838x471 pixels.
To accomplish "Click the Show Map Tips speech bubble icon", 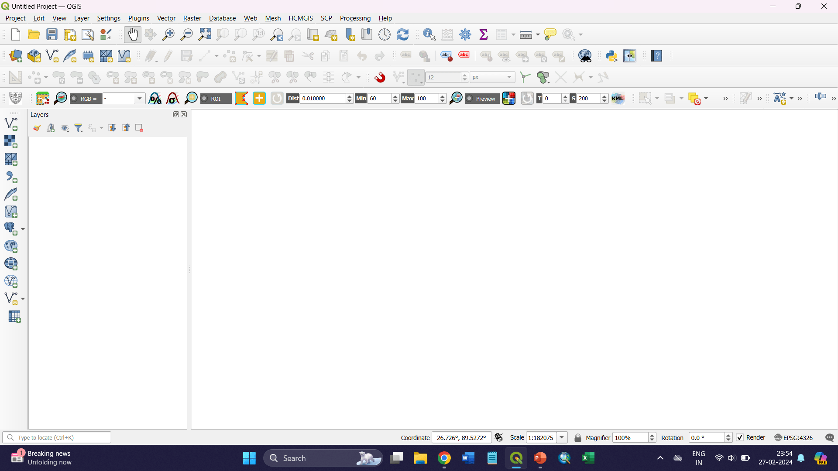I will tap(550, 34).
